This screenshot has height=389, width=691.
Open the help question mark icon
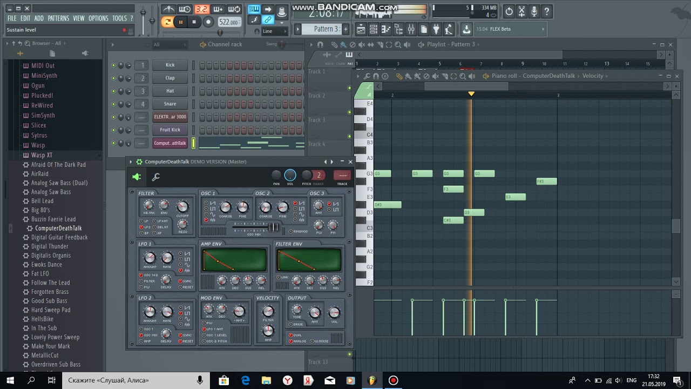tap(546, 11)
